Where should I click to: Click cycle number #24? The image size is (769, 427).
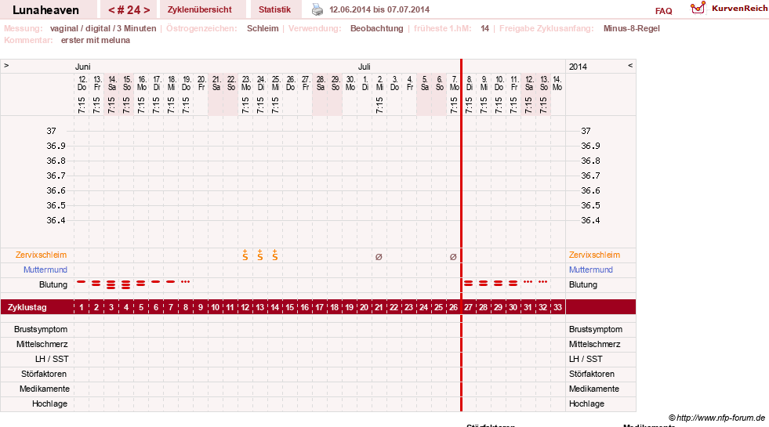coord(129,10)
